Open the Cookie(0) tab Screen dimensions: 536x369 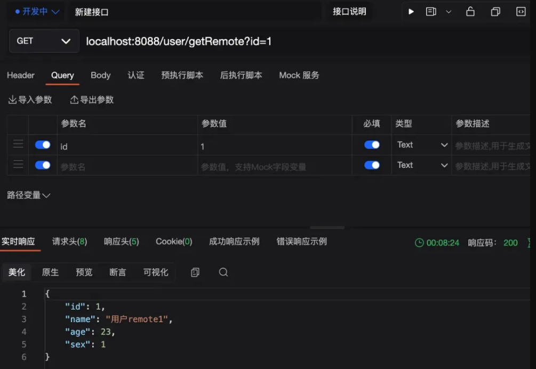pyautogui.click(x=174, y=242)
